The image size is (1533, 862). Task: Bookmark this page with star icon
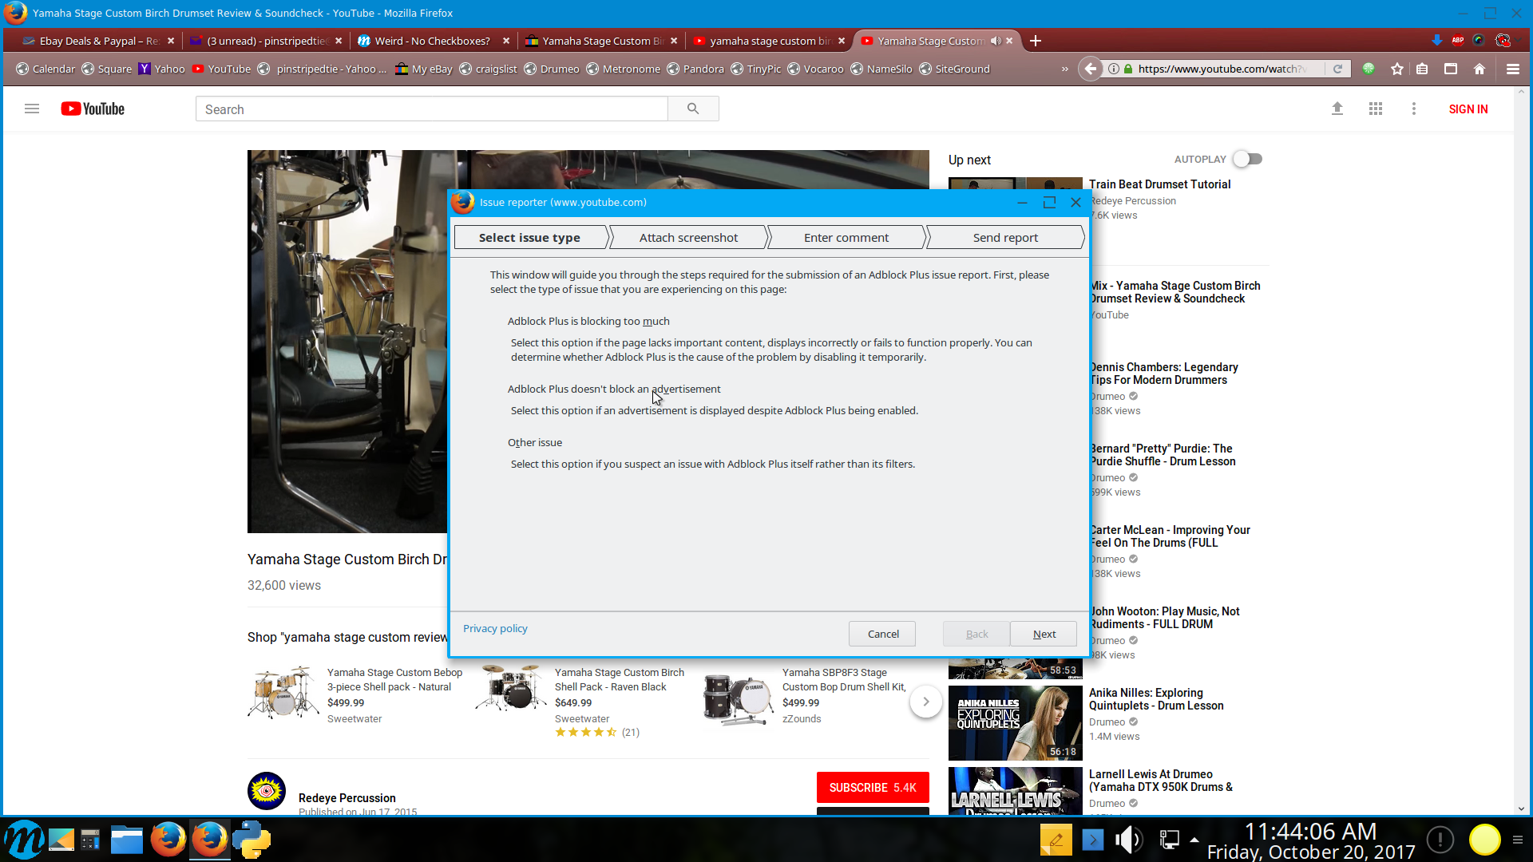pos(1397,69)
